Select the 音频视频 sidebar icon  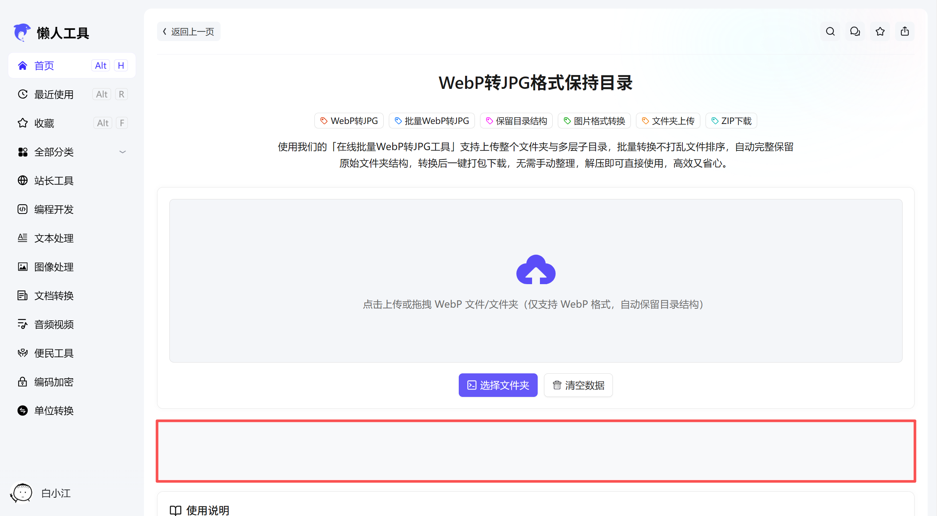[x=22, y=324]
